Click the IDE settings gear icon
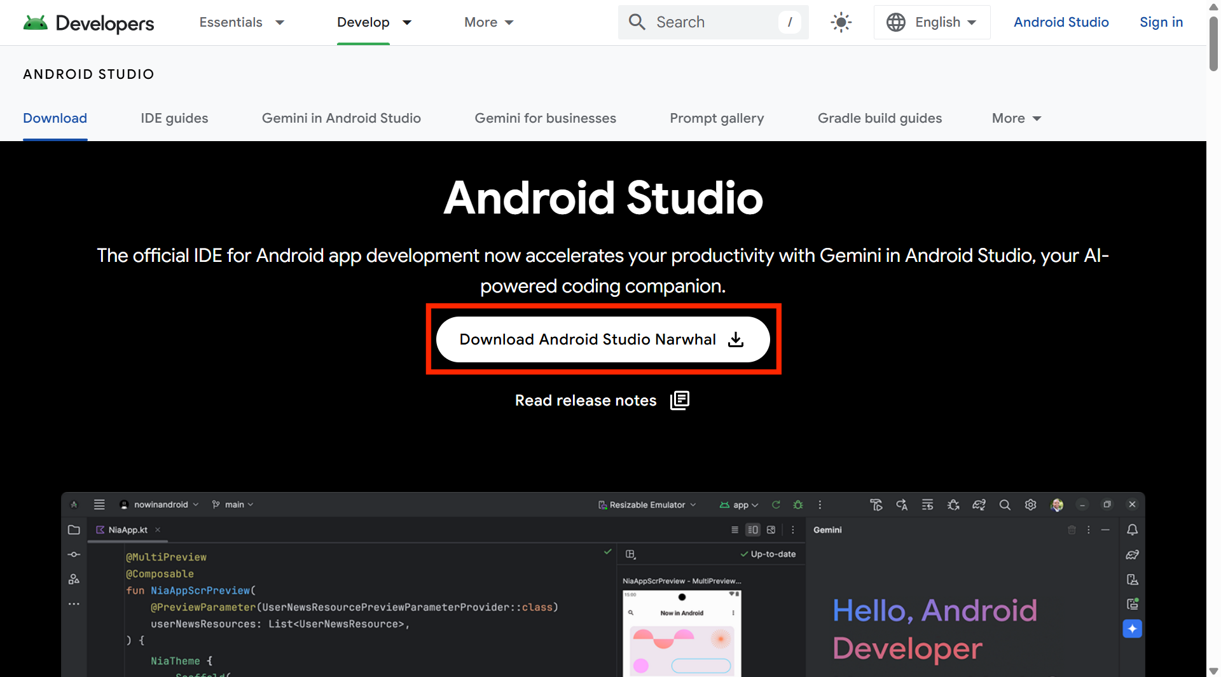Screen dimensions: 1221x677 (1030, 505)
